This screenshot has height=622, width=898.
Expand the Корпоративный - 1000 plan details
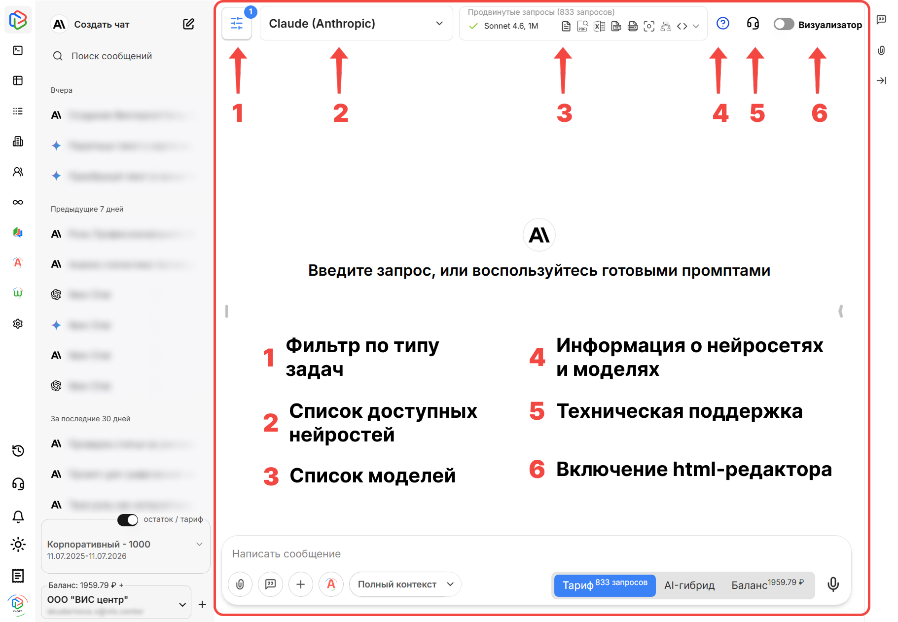coord(199,544)
